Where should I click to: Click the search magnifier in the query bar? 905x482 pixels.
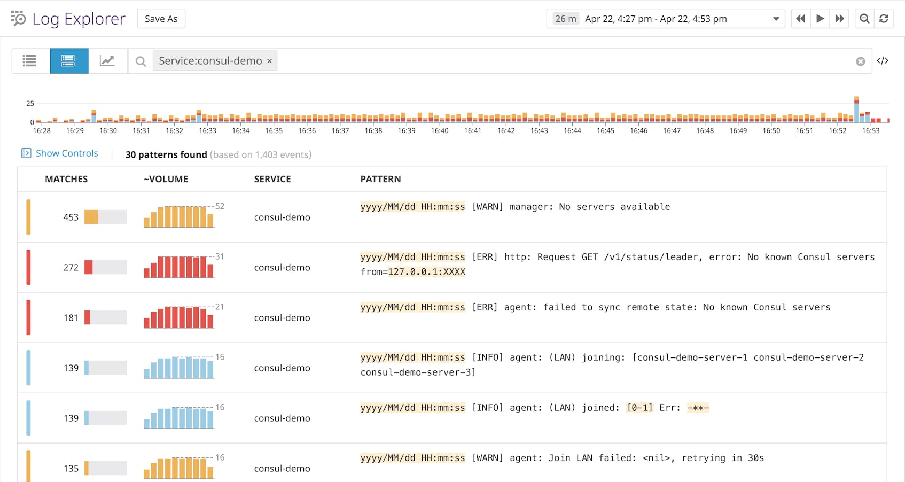(x=140, y=60)
